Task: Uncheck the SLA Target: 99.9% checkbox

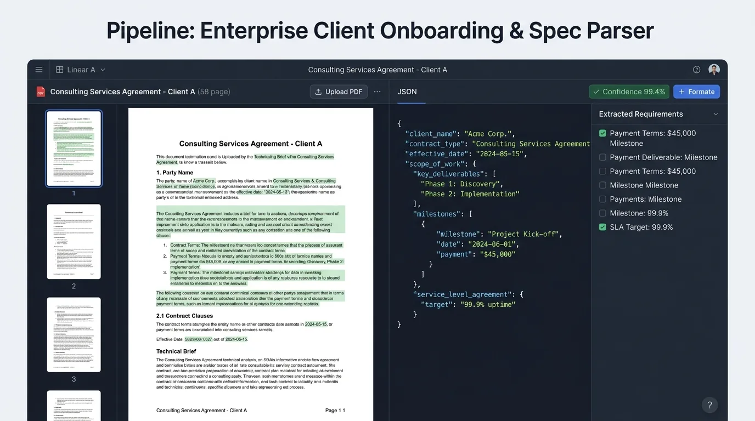Action: tap(602, 227)
